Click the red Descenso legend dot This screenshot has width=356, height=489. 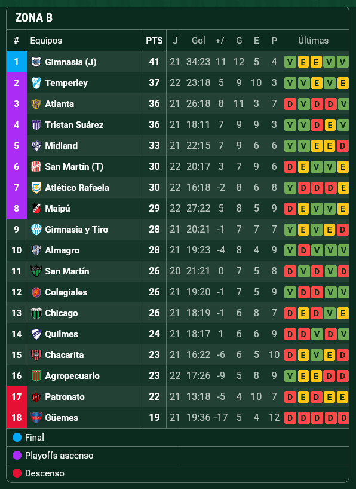[x=17, y=473]
